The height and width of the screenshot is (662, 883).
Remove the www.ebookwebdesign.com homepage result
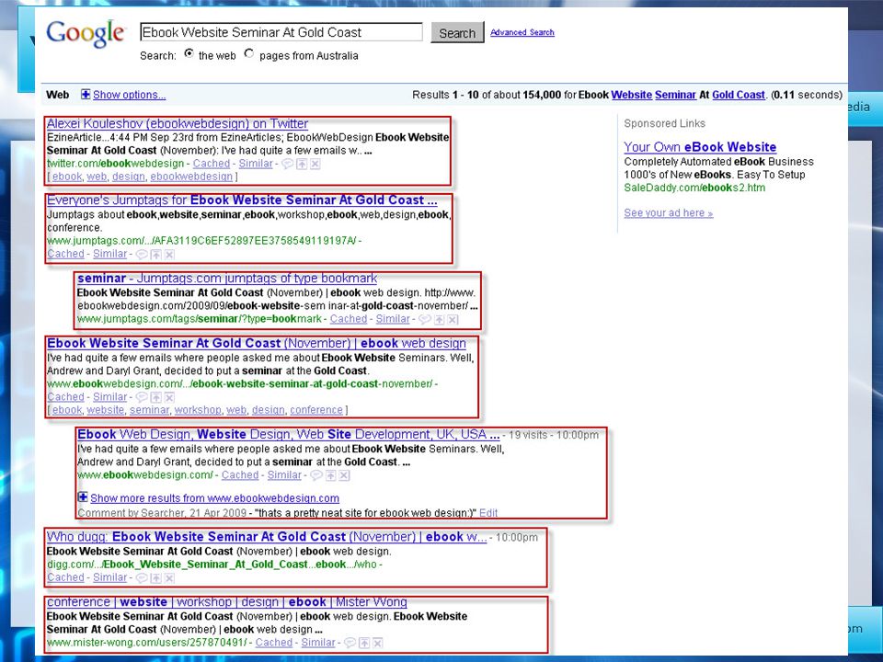344,475
